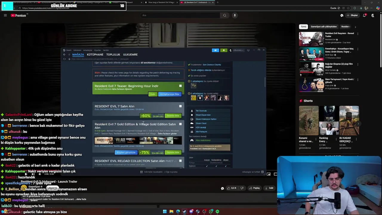Open dil tercihlerinizi link
The height and width of the screenshot is (215, 382).
(148, 63)
